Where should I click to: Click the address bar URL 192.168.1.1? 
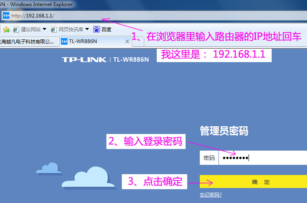point(33,16)
